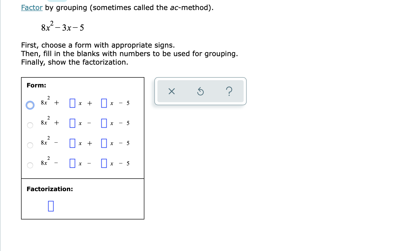Select the form 8x² − _x + _x − 5

coord(30,145)
